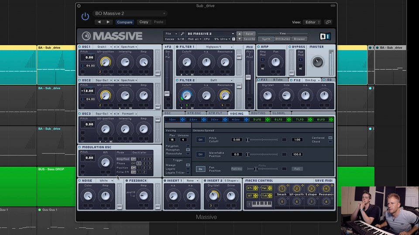The width and height of the screenshot is (419, 235).
Task: Toggle the OSC1 power button
Action: coord(79,47)
